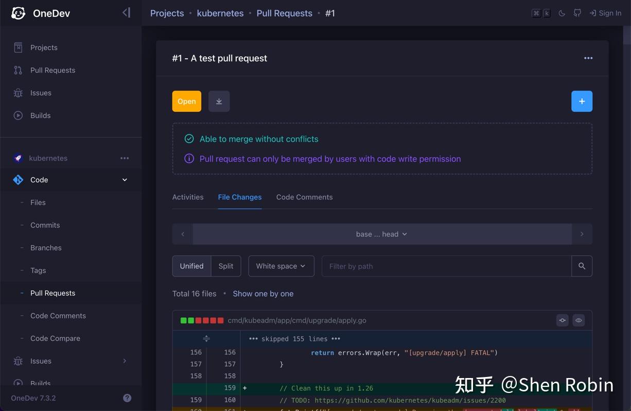Open the Activities tab
Image resolution: width=631 pixels, height=411 pixels.
(188, 197)
